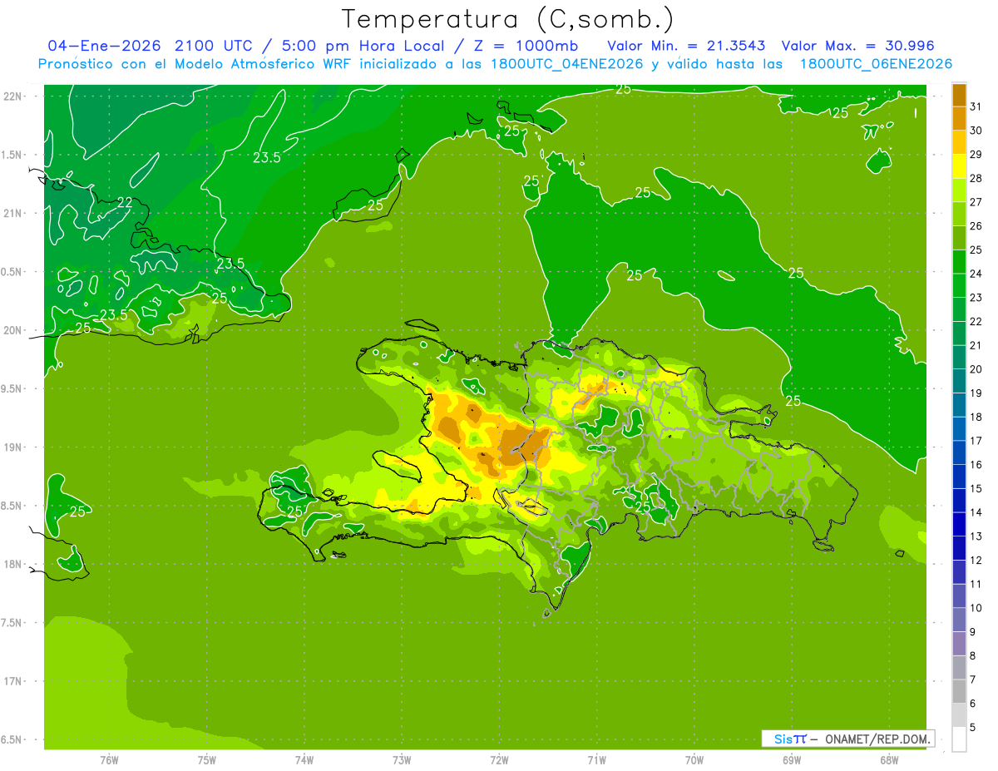
Task: Click "Valor Max. = 30.996" text
Action: pyautogui.click(x=857, y=46)
